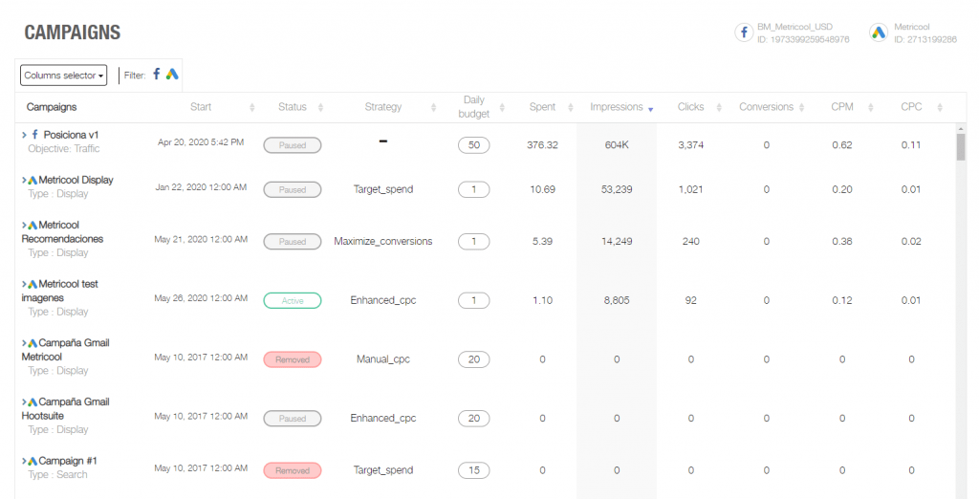Image resolution: width=979 pixels, height=499 pixels.
Task: Click Google Ads icon on Campaña Gmail Metricool
Action: pos(33,343)
